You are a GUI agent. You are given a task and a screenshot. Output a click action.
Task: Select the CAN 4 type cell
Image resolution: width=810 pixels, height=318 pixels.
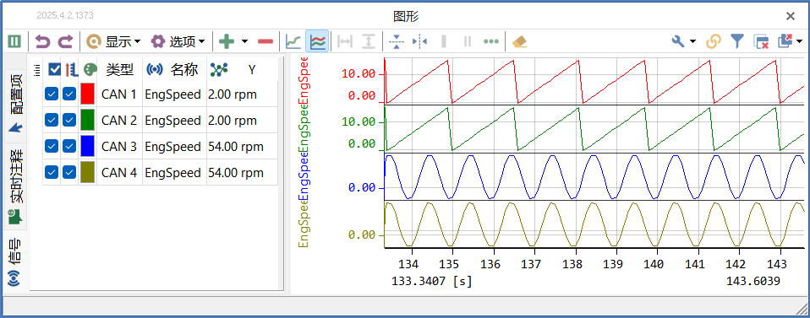[x=119, y=172]
